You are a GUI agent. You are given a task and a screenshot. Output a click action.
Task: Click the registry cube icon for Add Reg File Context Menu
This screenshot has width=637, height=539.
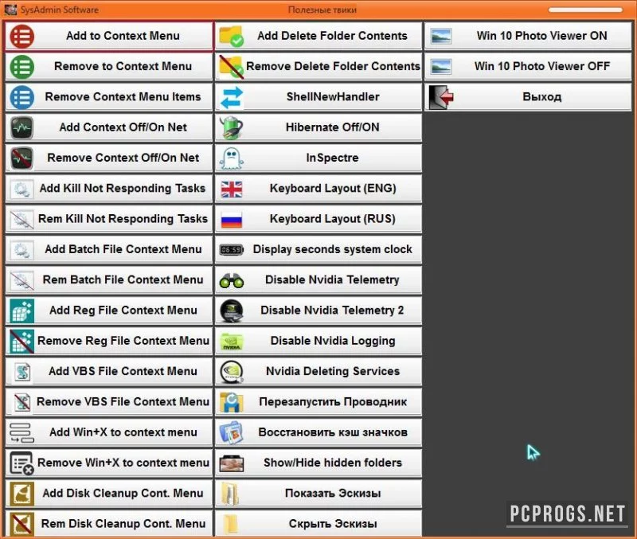[22, 311]
